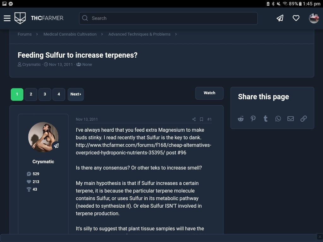Select page 1 of the thread
Screen dimensions: 323x242
(17, 94)
